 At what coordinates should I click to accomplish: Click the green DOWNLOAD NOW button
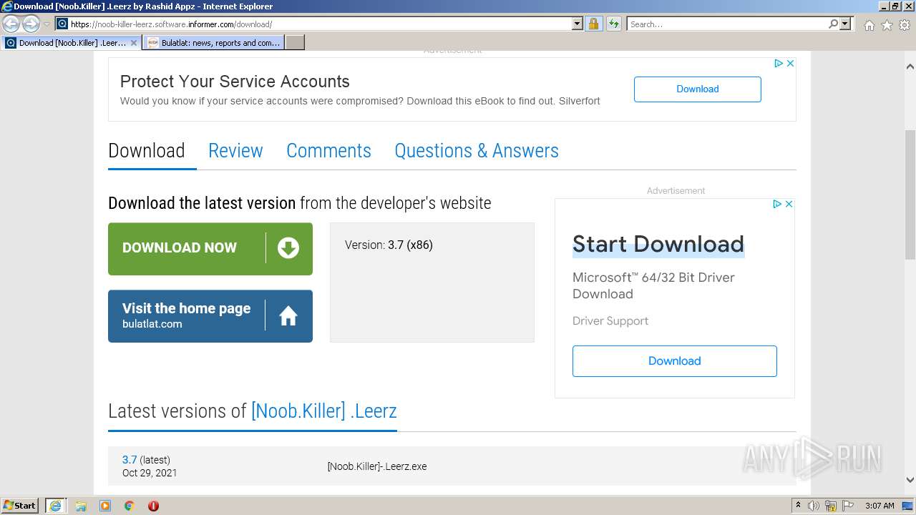pyautogui.click(x=210, y=249)
